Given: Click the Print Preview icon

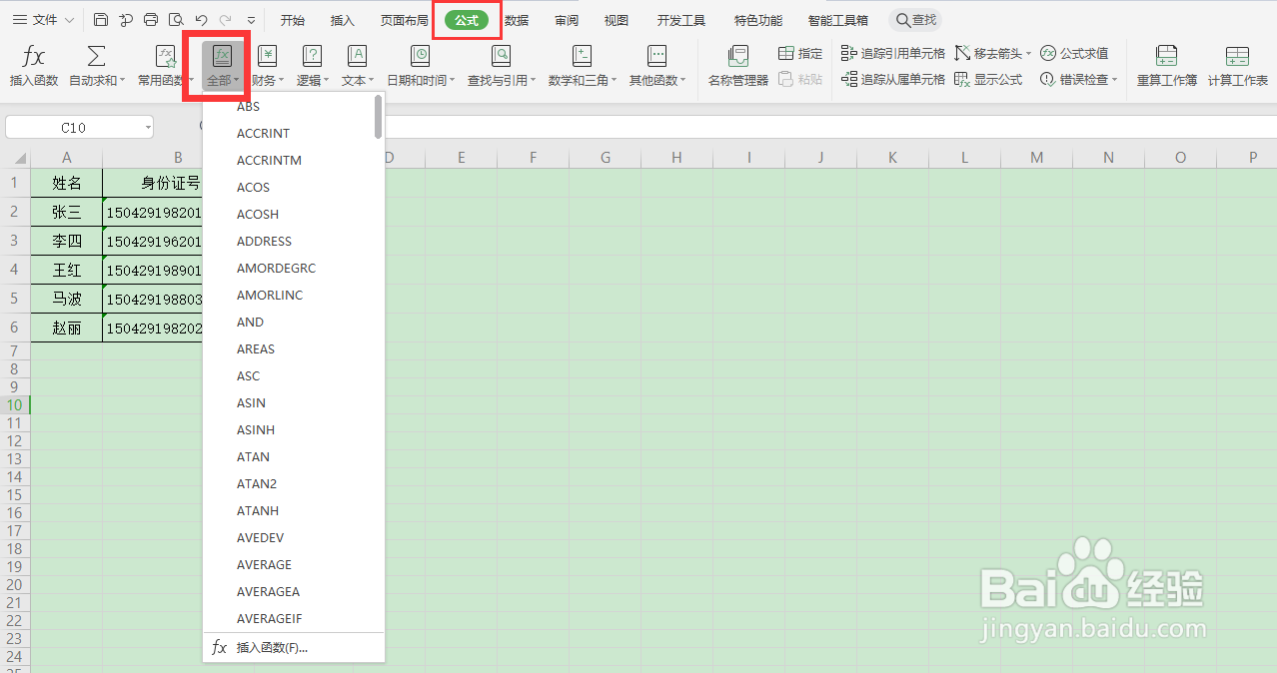Looking at the screenshot, I should tap(176, 20).
